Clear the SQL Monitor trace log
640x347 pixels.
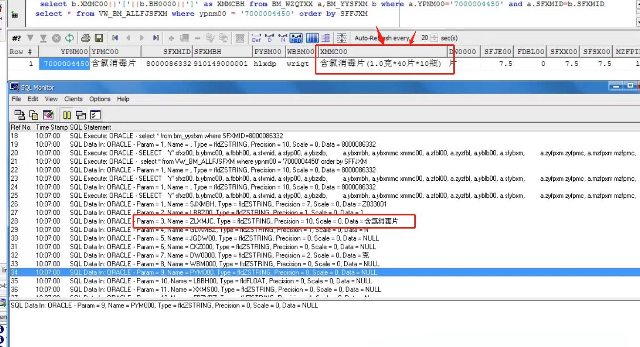(x=48, y=115)
